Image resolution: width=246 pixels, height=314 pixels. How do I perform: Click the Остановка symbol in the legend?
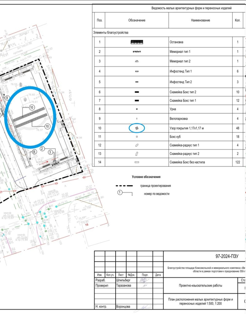tap(137, 42)
